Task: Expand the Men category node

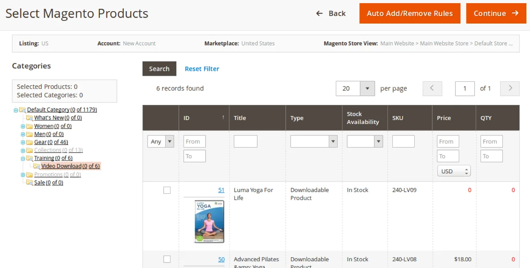Action: tap(23, 134)
